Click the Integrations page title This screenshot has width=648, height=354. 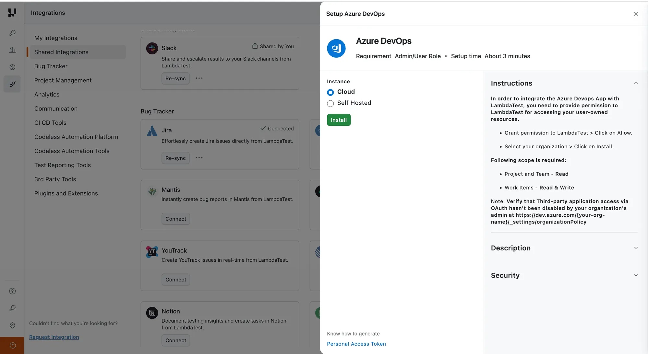point(48,13)
